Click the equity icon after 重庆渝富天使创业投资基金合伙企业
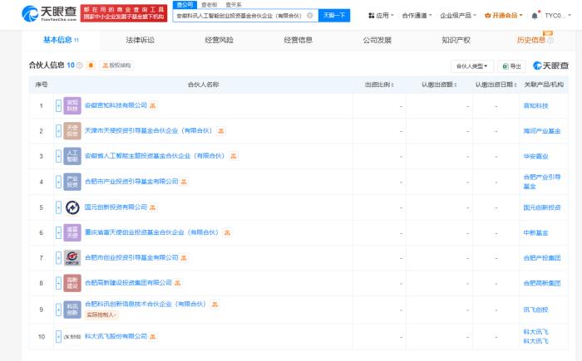This screenshot has width=582, height=361. [227, 232]
